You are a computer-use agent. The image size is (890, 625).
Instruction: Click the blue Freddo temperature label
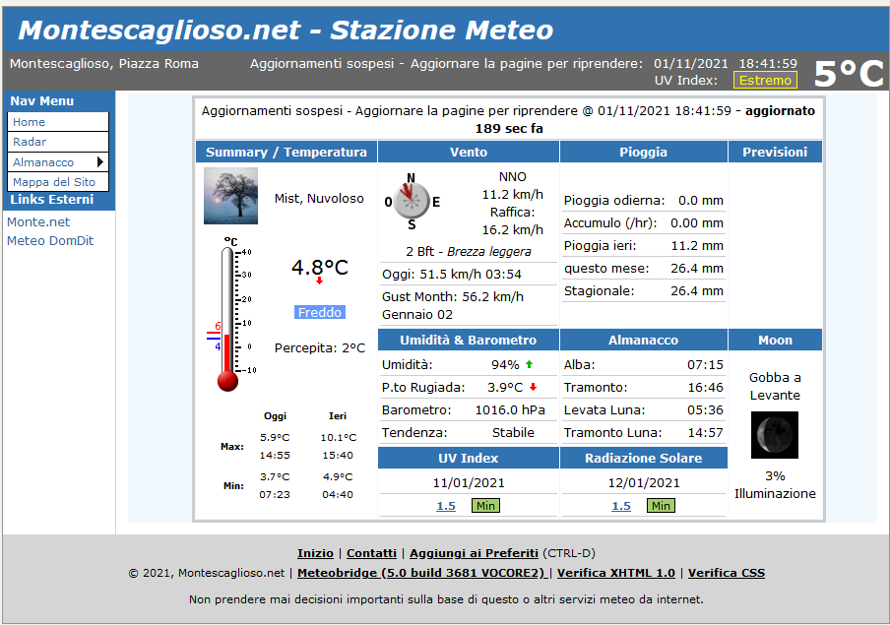click(320, 312)
